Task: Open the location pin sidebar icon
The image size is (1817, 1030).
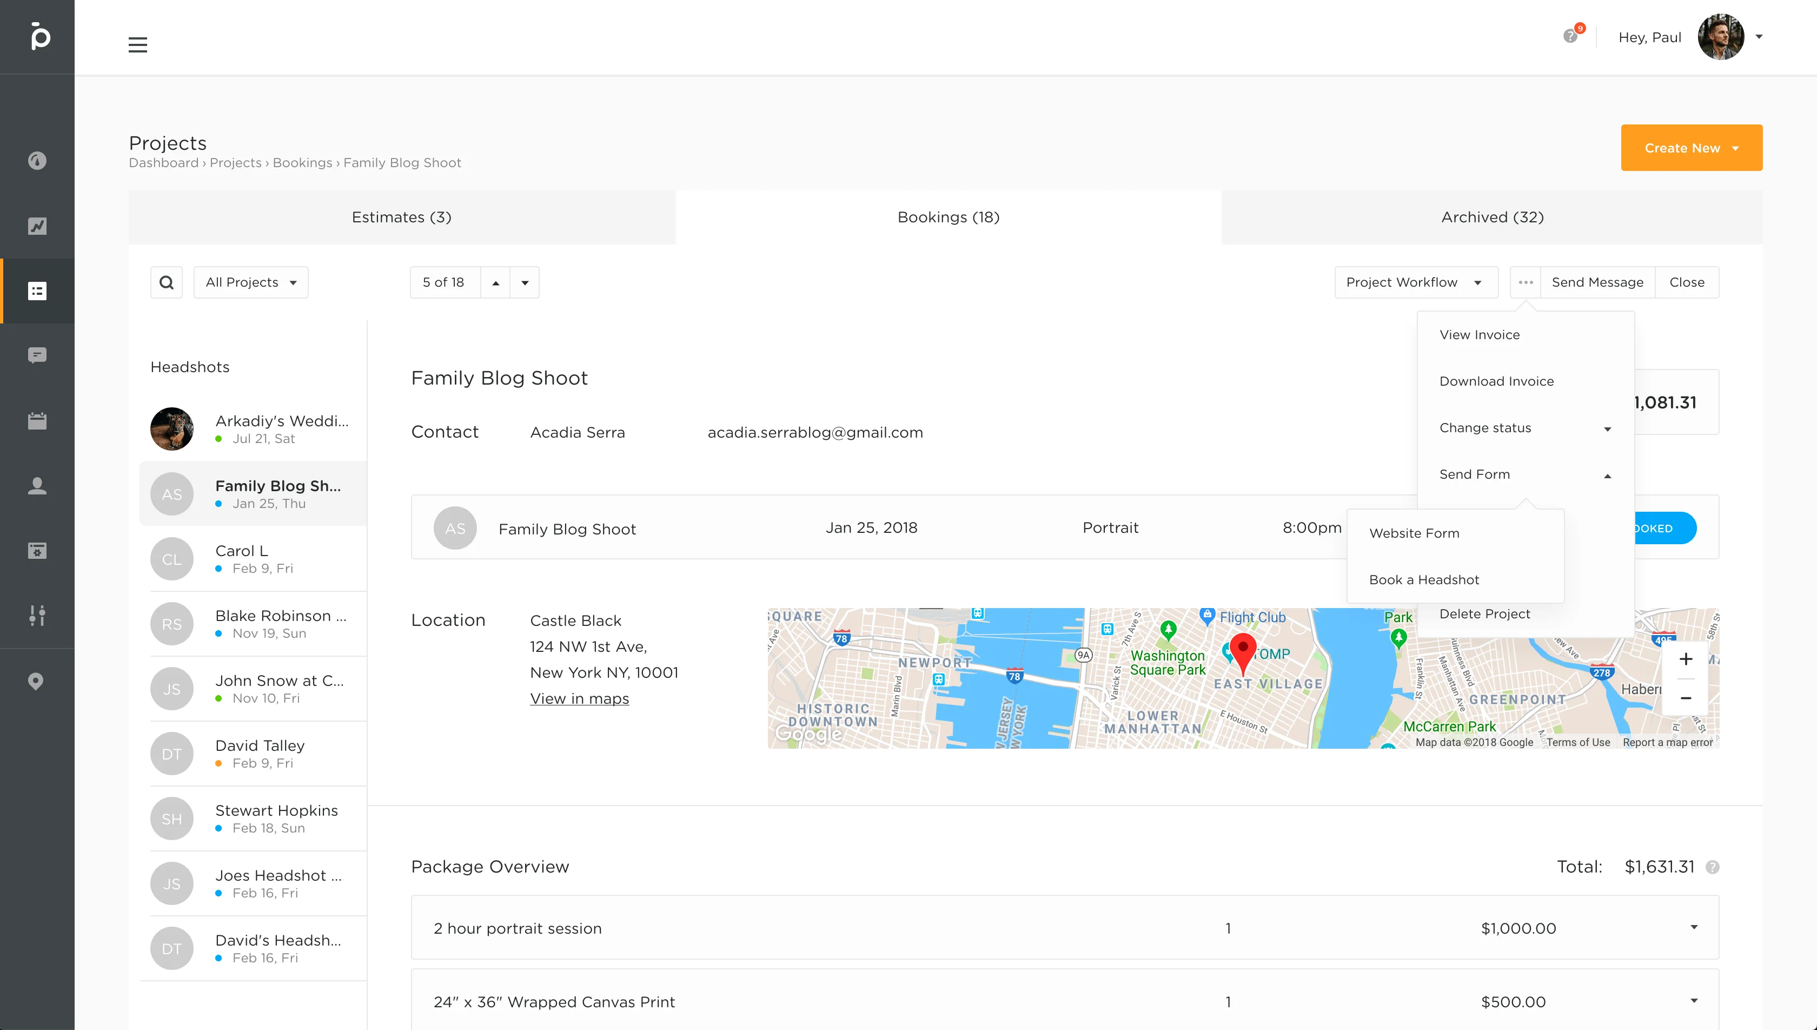Action: tap(35, 681)
